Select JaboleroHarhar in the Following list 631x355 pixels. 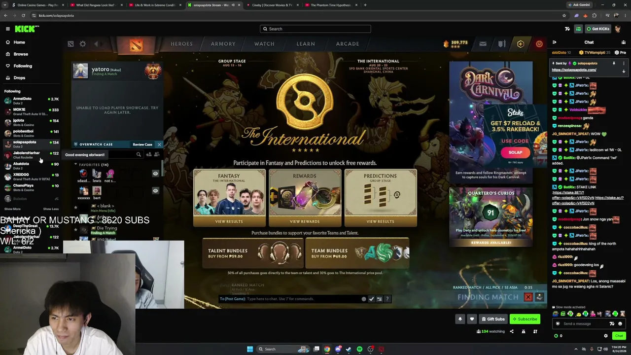tap(31, 155)
